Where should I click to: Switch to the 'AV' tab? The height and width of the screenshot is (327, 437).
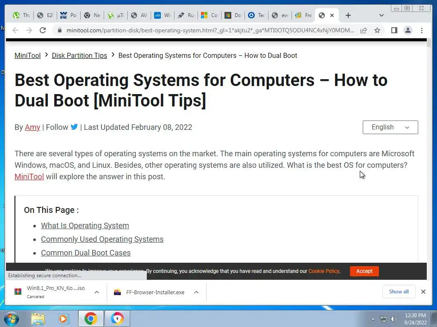coord(139,15)
